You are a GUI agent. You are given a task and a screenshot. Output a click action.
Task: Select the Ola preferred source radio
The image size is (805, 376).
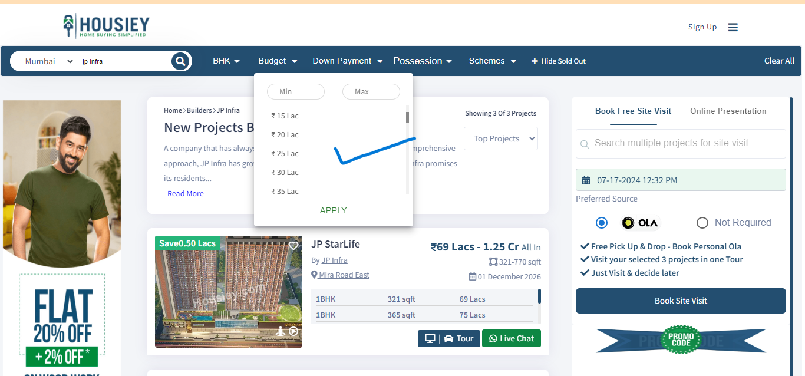[601, 223]
